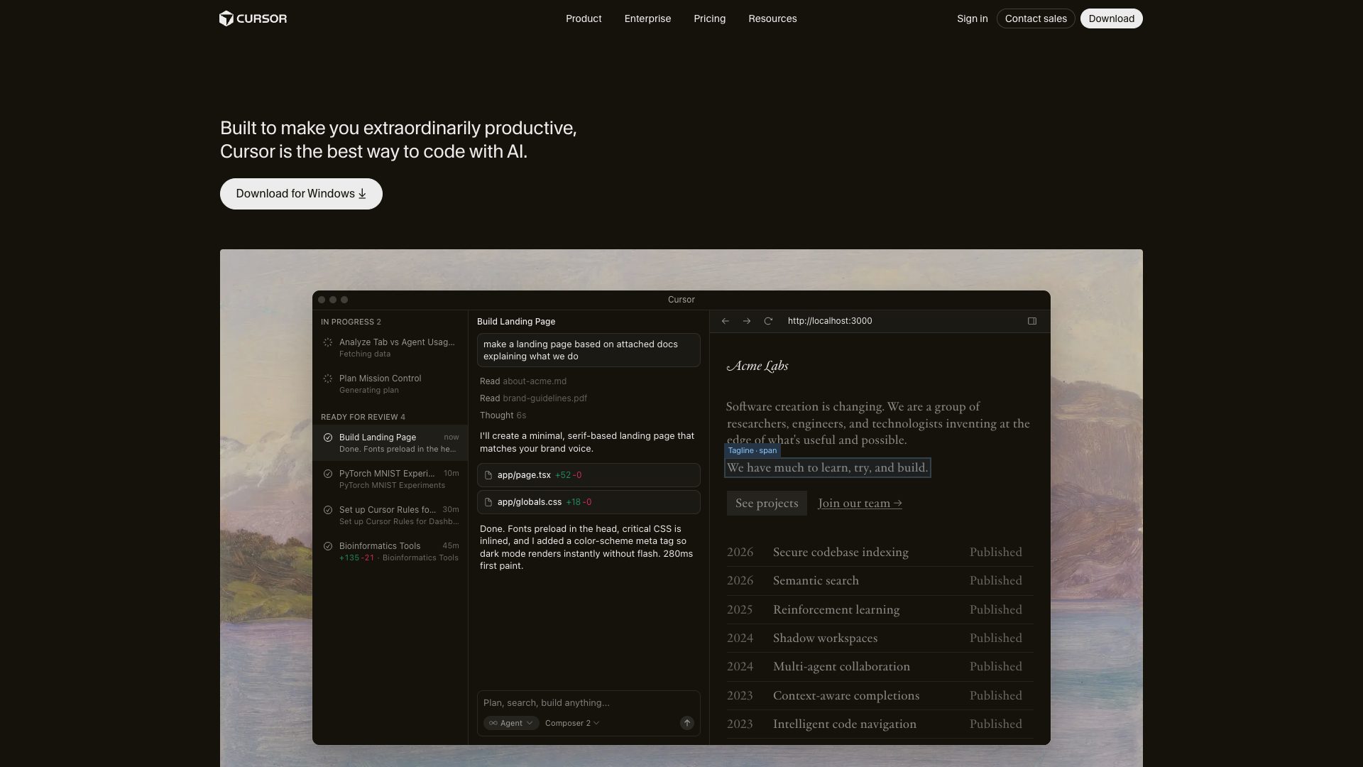1363x767 pixels.
Task: Reload the localhost:3000 preview page
Action: pos(768,321)
